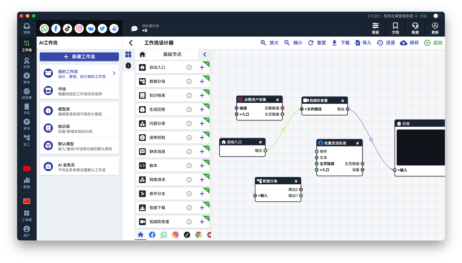462x263 pixels.
Task: Collapse the 基础节点 panel with arrow
Action: pos(205,54)
